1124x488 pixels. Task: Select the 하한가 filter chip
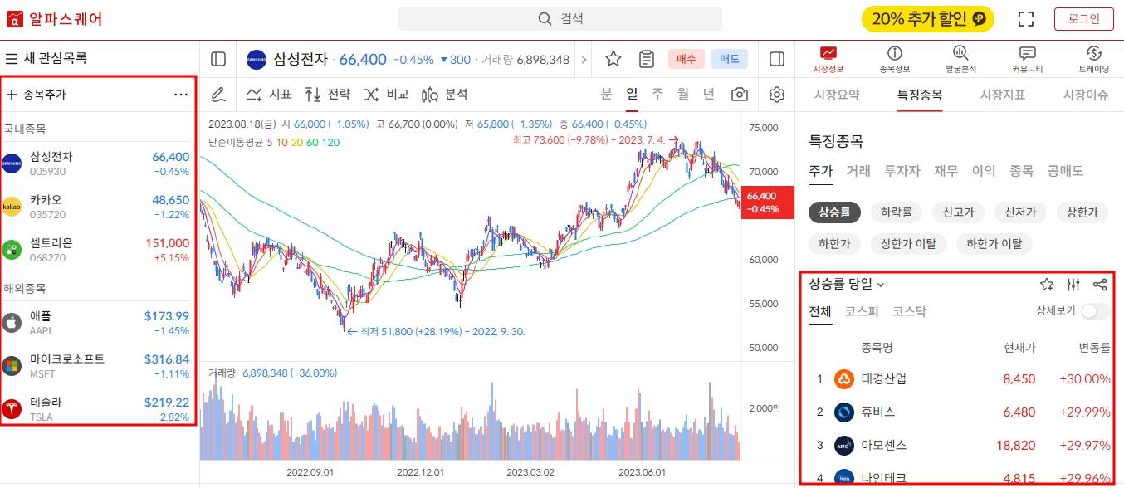click(834, 244)
